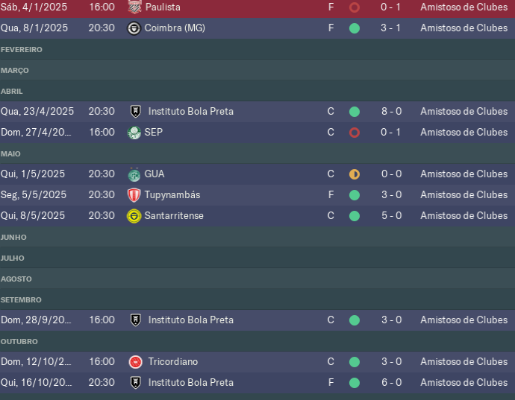Click the Tricordiano red round crest
This screenshot has width=515, height=400.
pos(135,362)
